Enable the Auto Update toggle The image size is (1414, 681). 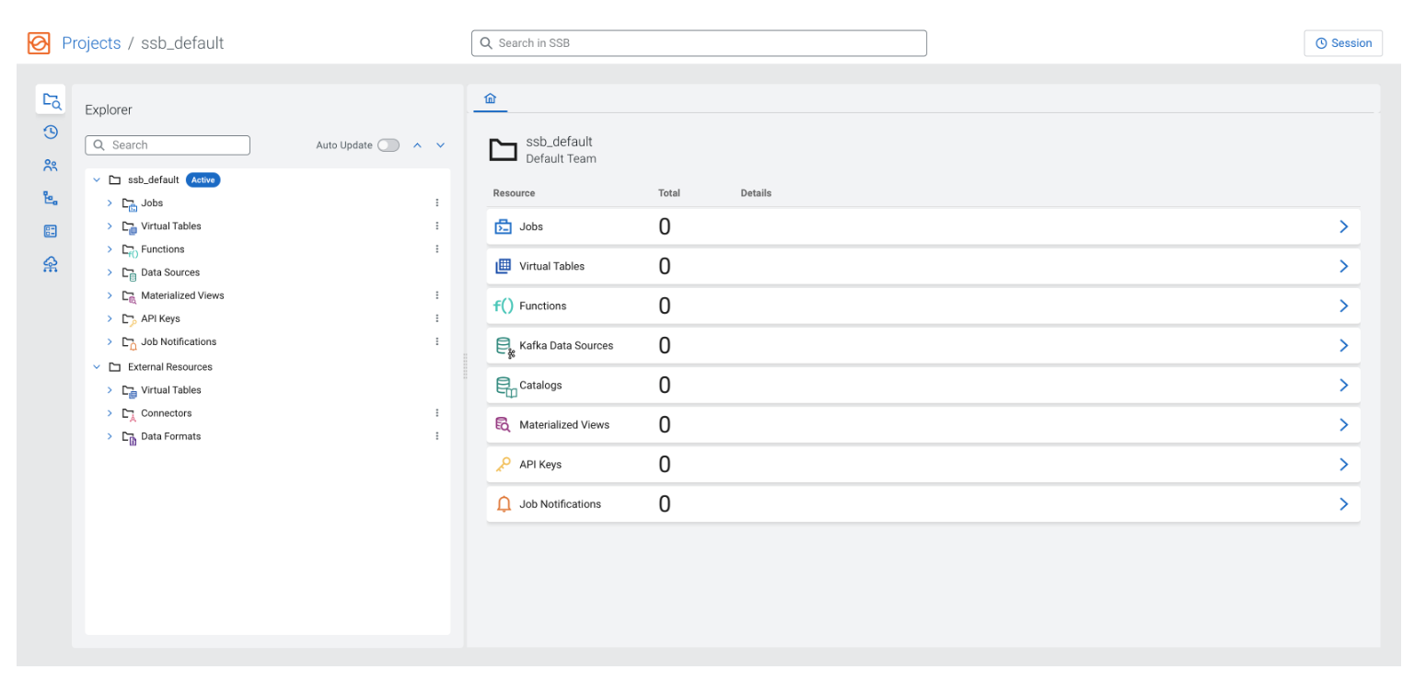point(388,144)
